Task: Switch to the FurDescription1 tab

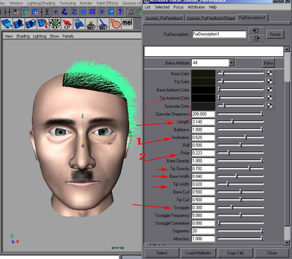Action: pos(252,18)
